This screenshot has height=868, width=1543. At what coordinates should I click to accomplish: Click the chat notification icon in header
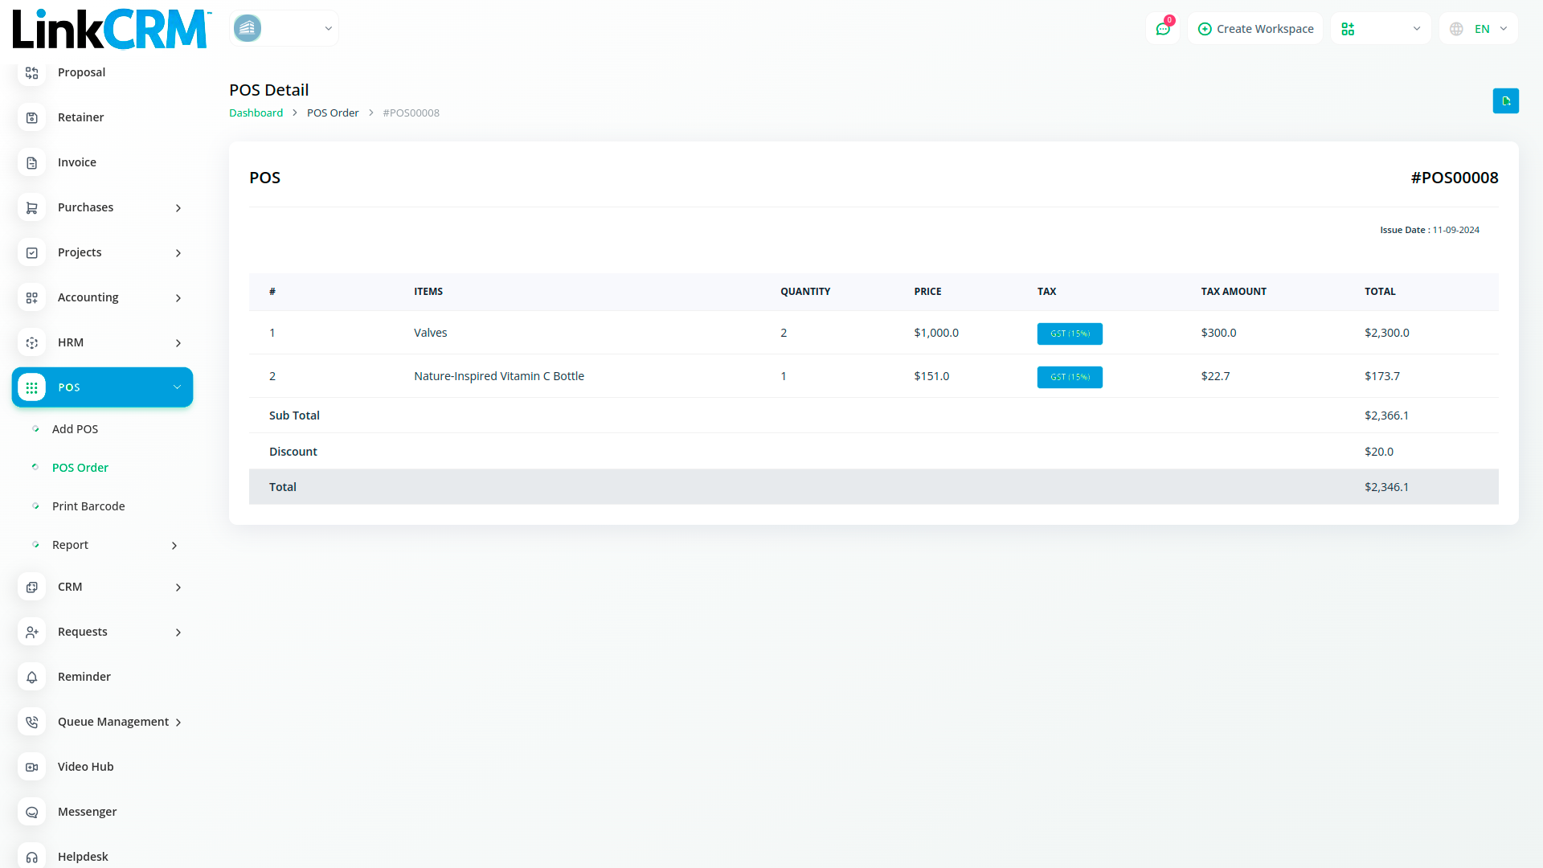[x=1163, y=29]
